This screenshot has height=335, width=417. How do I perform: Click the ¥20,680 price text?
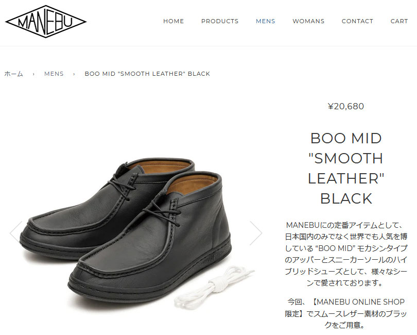pyautogui.click(x=346, y=106)
